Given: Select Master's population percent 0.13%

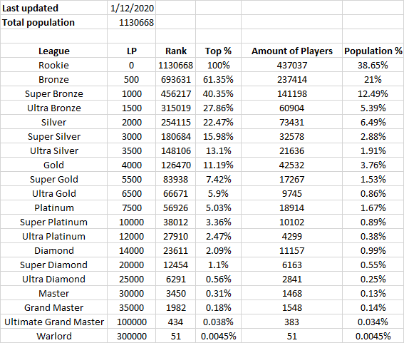Looking at the screenshot, I should [373, 293].
